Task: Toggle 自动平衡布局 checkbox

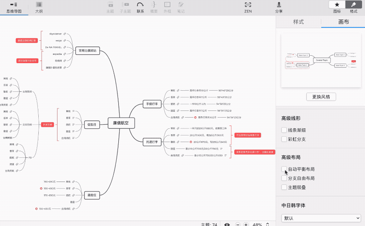Action: click(284, 169)
